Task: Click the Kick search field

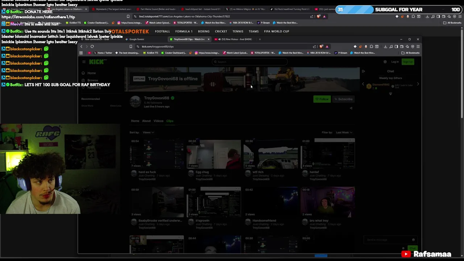Action: pyautogui.click(x=249, y=62)
